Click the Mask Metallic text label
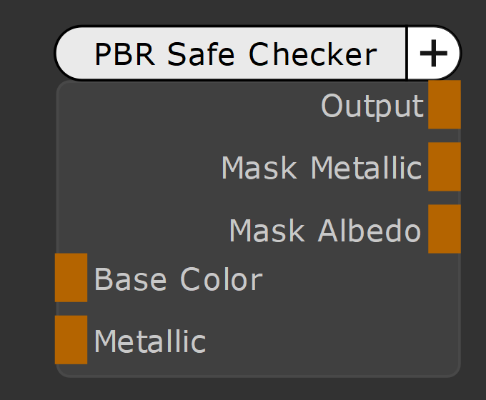Image resolution: width=486 pixels, height=400 pixels. [322, 169]
